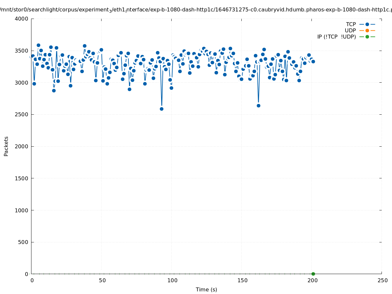Image resolution: width=392 pixels, height=294 pixels.
Task: Click the TCP dip point just after 160 seconds
Action: coord(258,106)
